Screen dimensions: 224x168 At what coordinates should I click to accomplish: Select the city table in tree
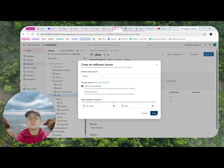point(61,103)
